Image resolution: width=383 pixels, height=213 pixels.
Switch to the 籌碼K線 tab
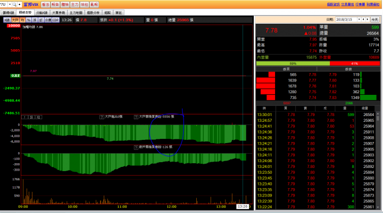(x=9, y=13)
